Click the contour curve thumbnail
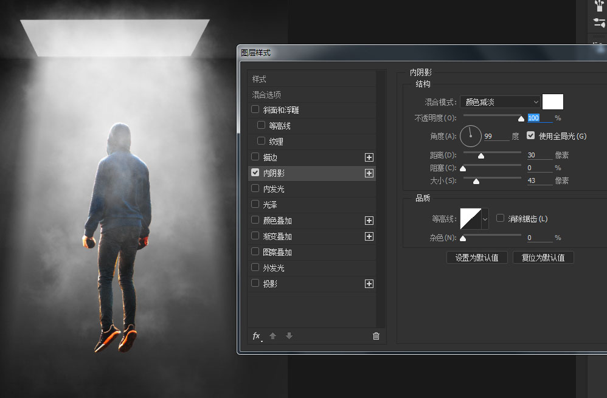This screenshot has height=398, width=607. click(471, 219)
